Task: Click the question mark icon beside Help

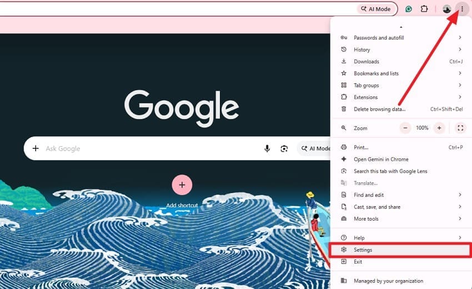Action: (x=344, y=237)
